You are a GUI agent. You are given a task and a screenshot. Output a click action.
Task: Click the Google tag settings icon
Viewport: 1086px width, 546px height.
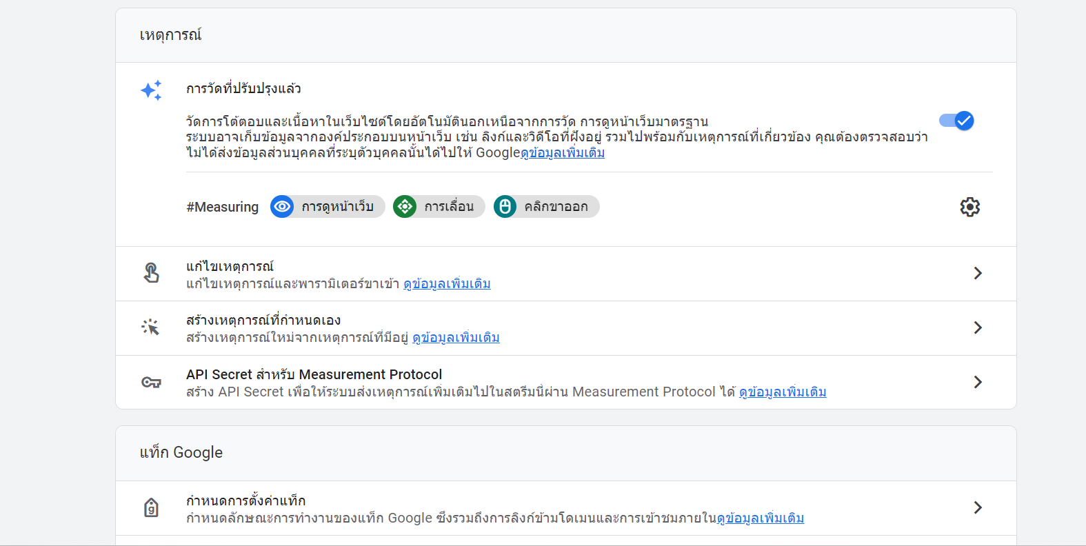151,508
